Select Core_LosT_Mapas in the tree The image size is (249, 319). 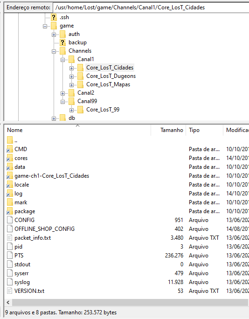pyautogui.click(x=108, y=84)
